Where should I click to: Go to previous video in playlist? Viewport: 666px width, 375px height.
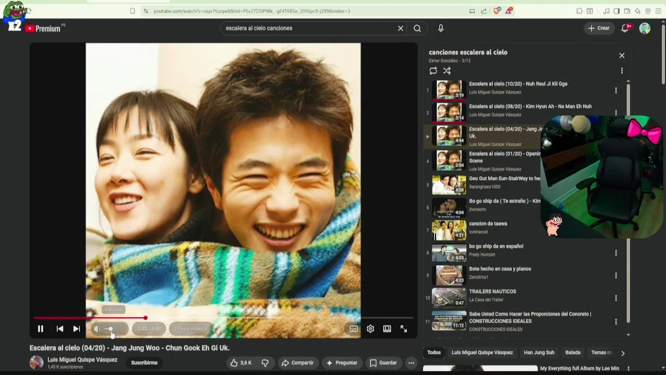60,329
